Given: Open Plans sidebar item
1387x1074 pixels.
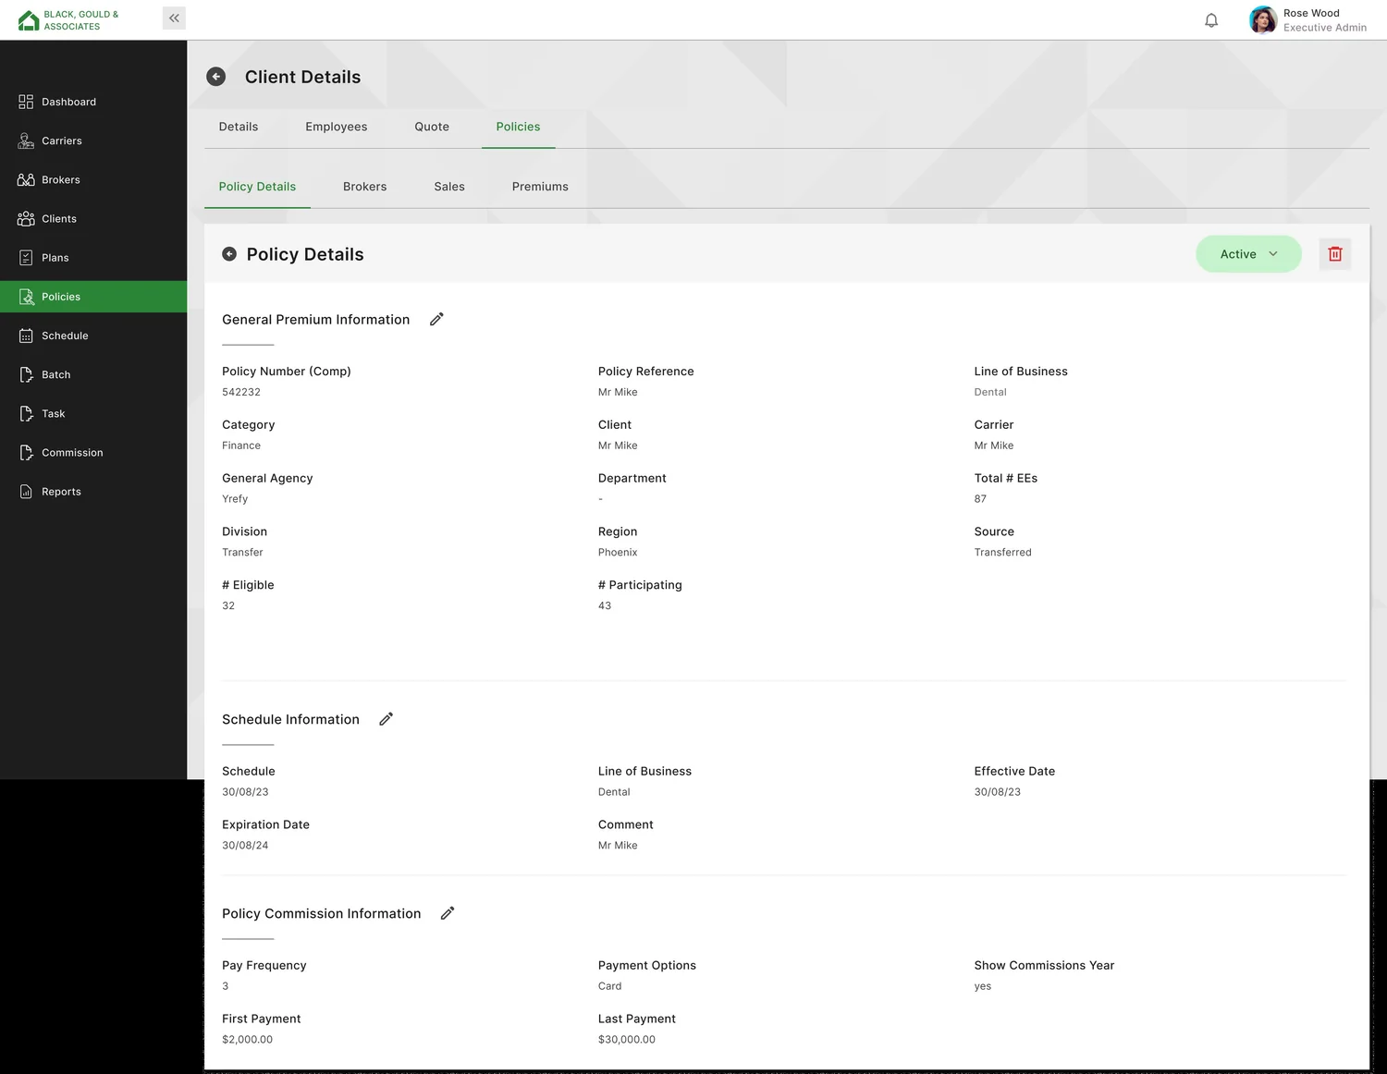Looking at the screenshot, I should pos(93,257).
